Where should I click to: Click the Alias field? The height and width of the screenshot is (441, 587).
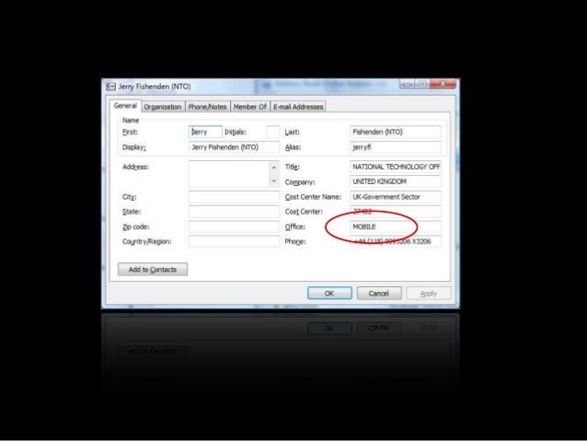tap(396, 147)
